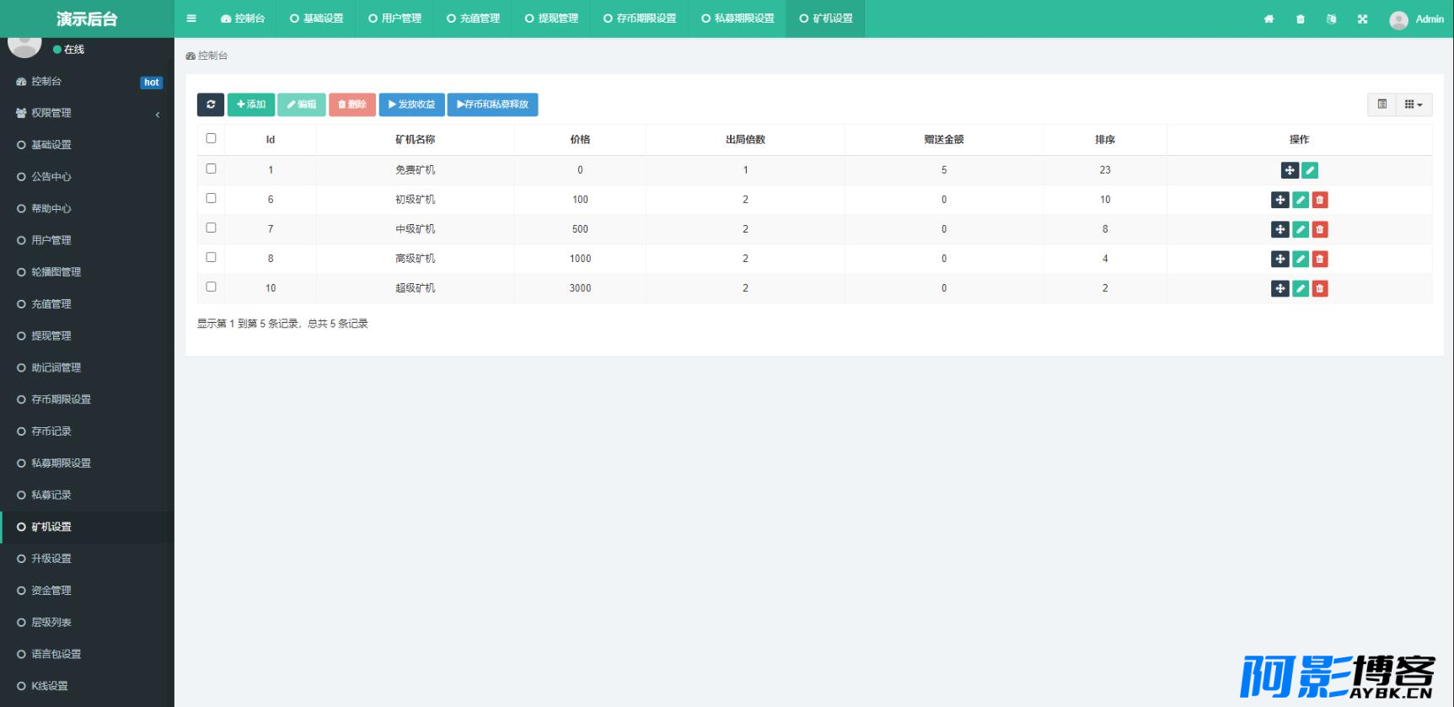1454x707 pixels.
Task: Switch to the 提现管理 top tab
Action: (x=551, y=19)
